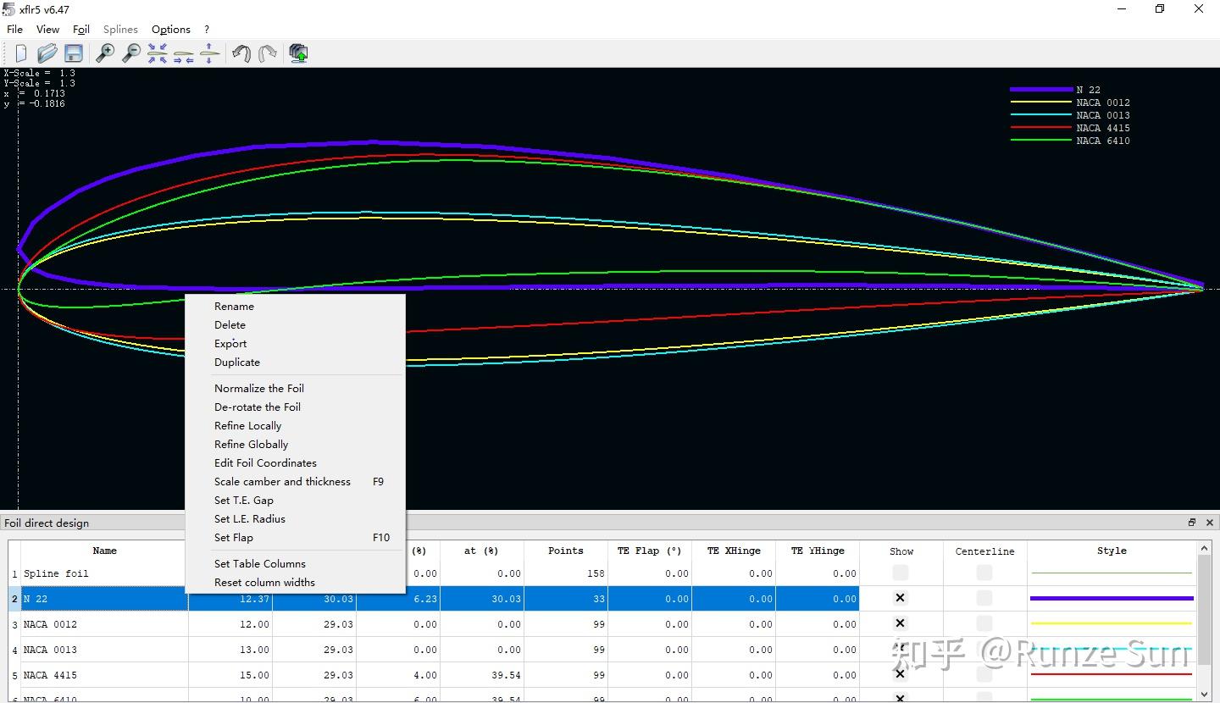
Task: Zoom in using the magnifier plus icon
Action: click(x=105, y=53)
